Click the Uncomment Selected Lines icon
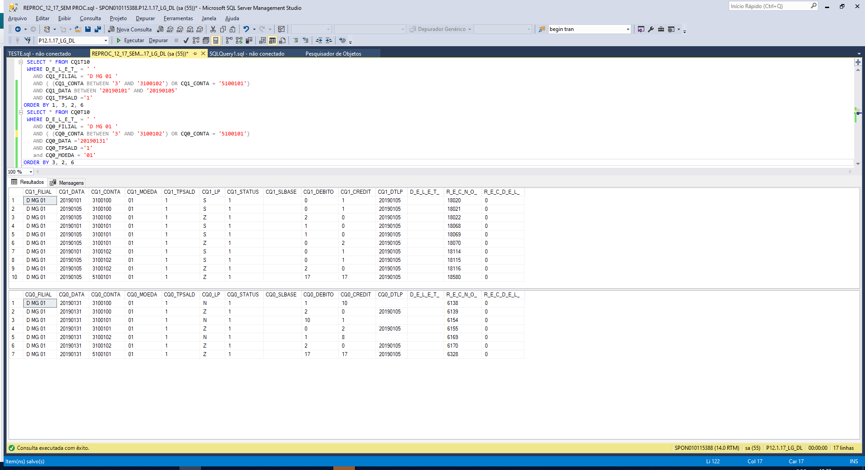 [x=306, y=40]
